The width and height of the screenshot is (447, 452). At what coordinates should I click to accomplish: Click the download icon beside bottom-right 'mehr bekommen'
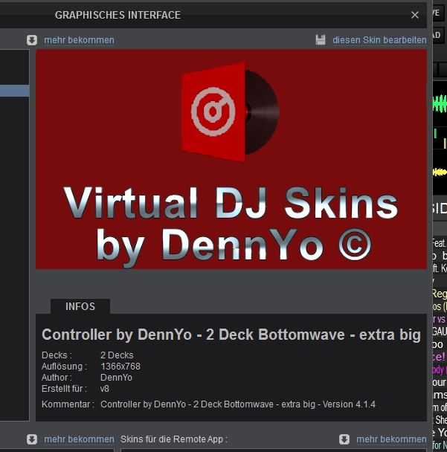pyautogui.click(x=344, y=439)
